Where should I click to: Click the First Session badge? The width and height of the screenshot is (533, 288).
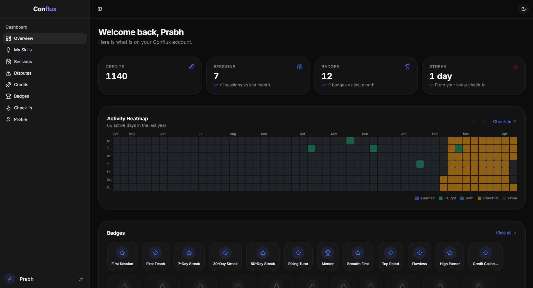pyautogui.click(x=122, y=257)
